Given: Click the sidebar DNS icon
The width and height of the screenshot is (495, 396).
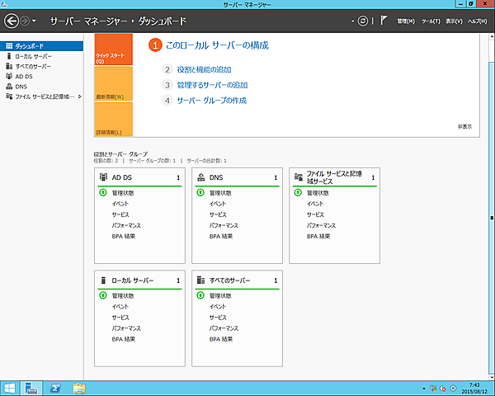Looking at the screenshot, I should [9, 86].
